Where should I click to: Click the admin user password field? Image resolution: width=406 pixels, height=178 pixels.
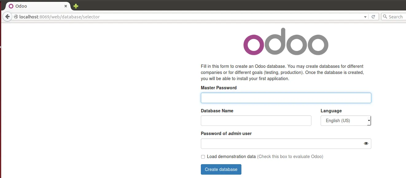coord(286,144)
